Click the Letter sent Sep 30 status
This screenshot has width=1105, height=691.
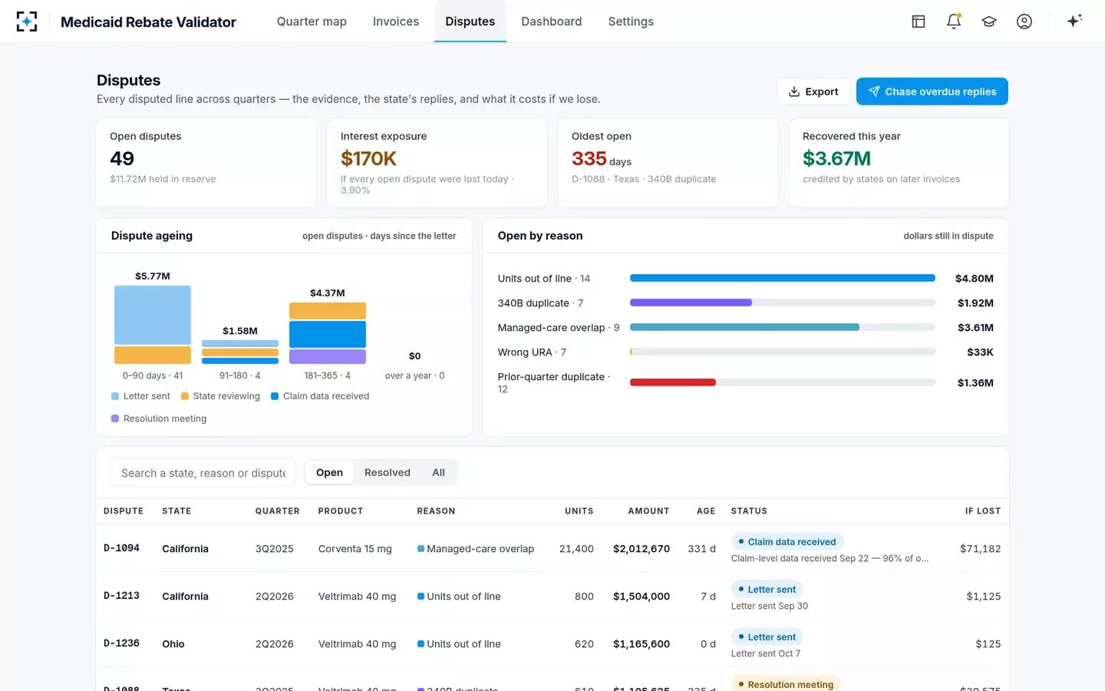pyautogui.click(x=770, y=606)
